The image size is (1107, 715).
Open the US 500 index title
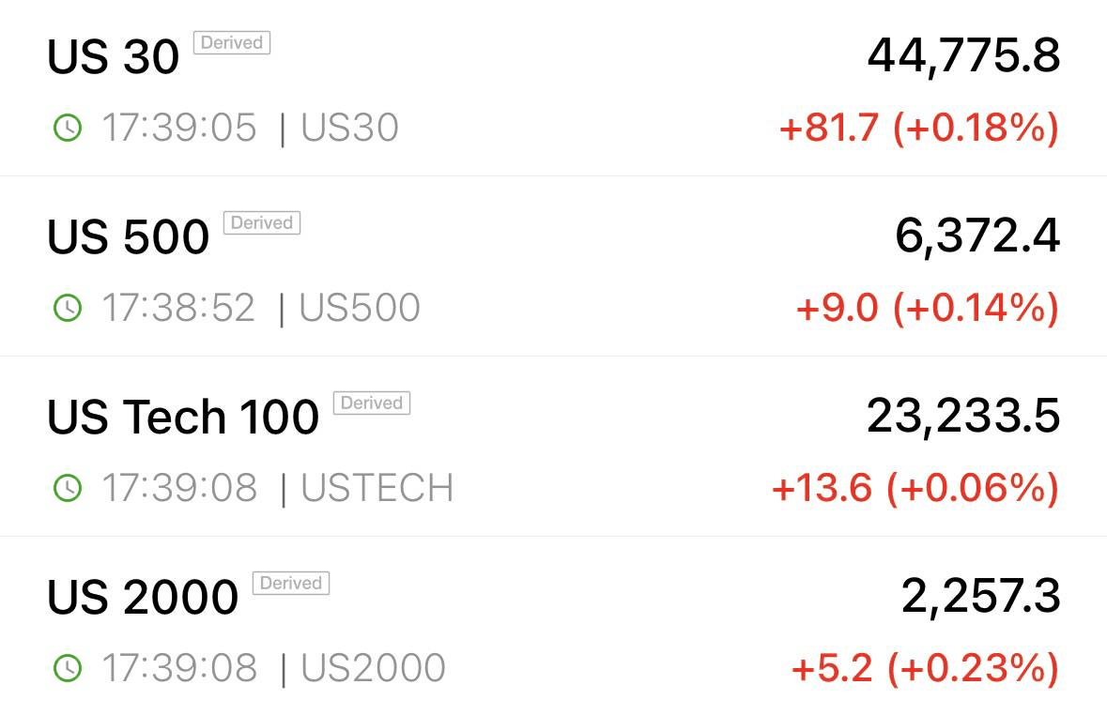[128, 236]
